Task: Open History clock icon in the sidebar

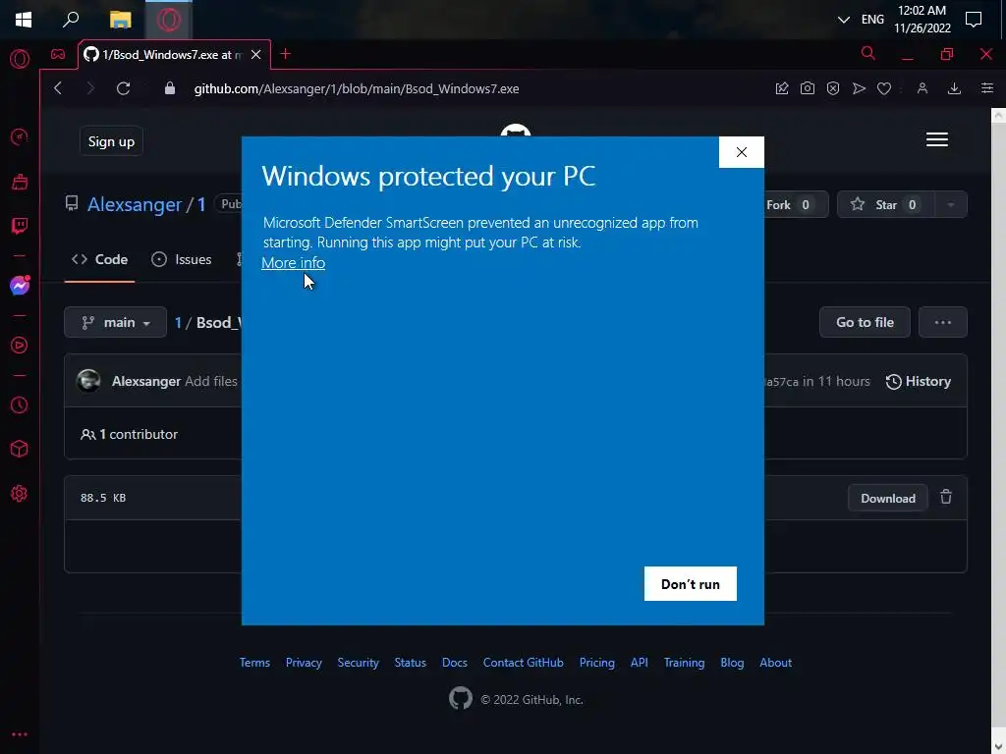Action: click(20, 405)
